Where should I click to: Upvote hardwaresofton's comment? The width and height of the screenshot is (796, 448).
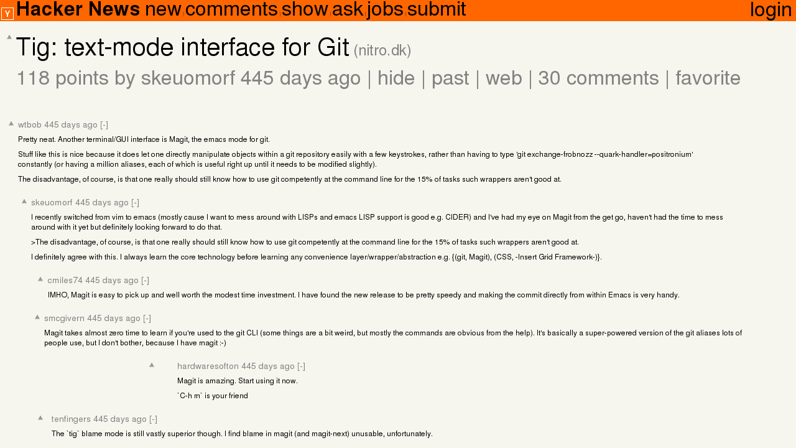151,365
